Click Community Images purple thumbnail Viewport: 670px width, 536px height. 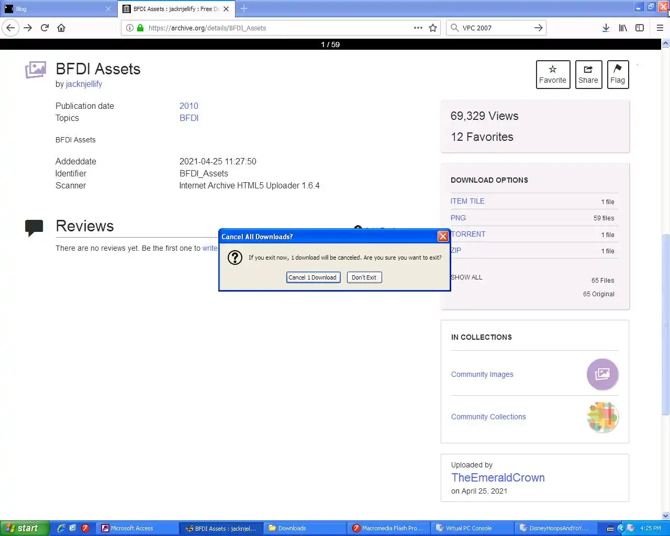[602, 374]
